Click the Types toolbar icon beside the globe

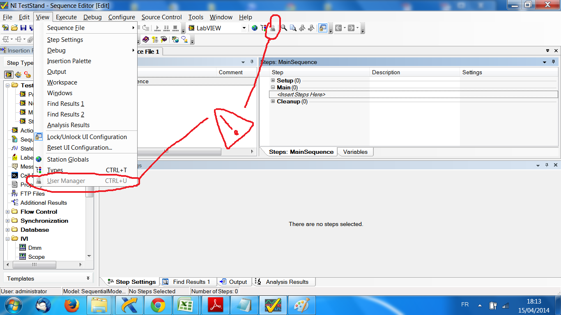(264, 28)
